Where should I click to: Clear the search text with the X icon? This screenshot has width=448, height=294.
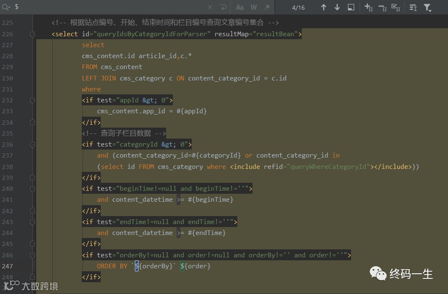coord(210,7)
